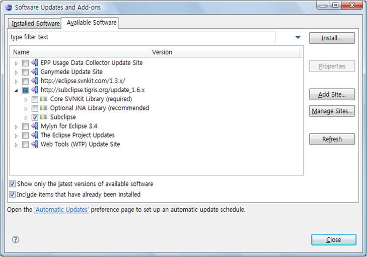Toggle Show only the latest versions checkbox

click(x=13, y=184)
